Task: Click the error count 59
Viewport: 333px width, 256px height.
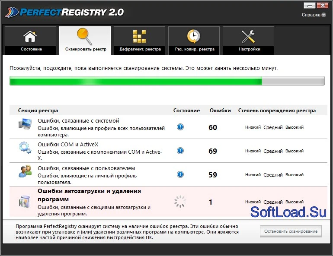Action: pyautogui.click(x=213, y=175)
